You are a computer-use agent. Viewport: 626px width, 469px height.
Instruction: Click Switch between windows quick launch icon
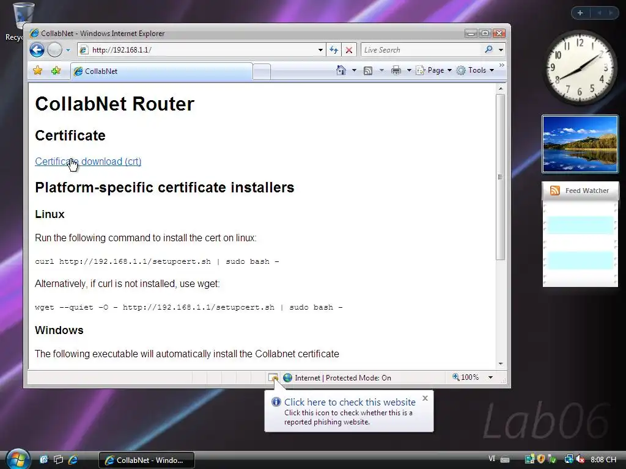[x=58, y=460]
